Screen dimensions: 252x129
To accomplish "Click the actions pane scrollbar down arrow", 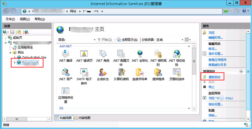I will [x=248, y=119].
